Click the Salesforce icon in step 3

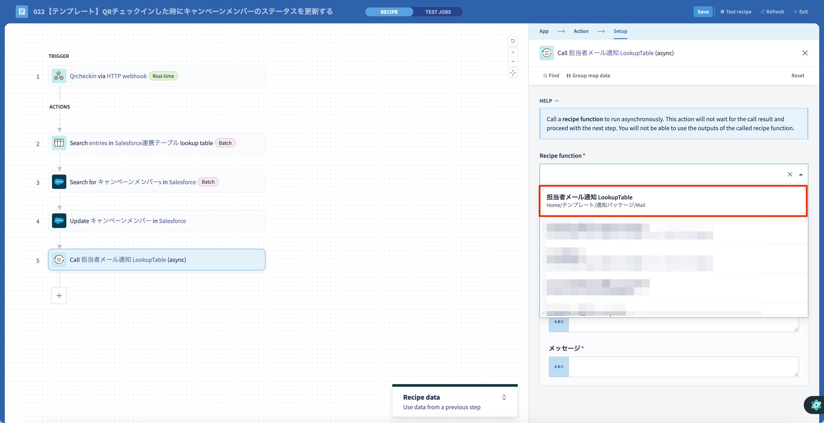pos(59,182)
